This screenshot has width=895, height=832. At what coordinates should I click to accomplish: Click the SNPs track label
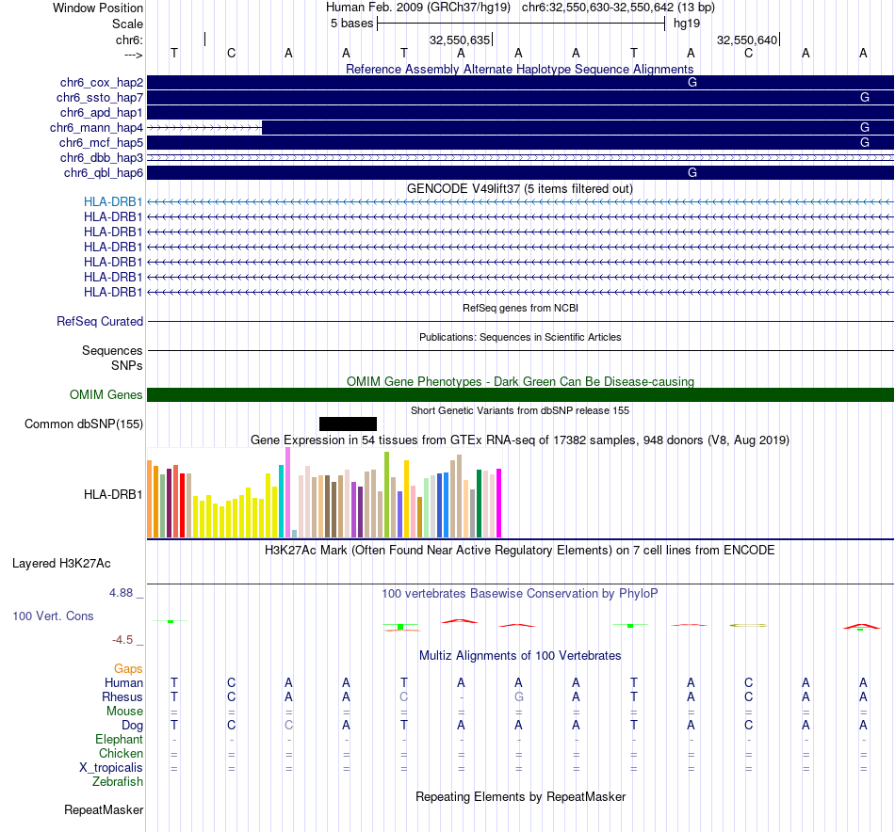point(127,365)
